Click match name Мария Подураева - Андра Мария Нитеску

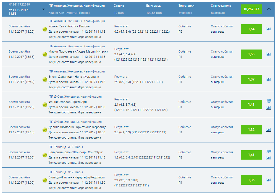point(78,52)
